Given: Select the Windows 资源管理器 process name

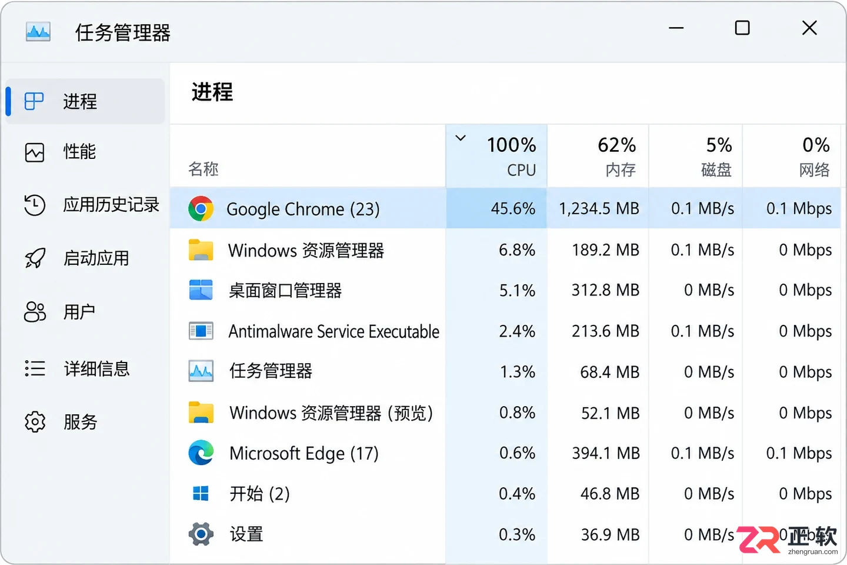Looking at the screenshot, I should click(x=306, y=250).
